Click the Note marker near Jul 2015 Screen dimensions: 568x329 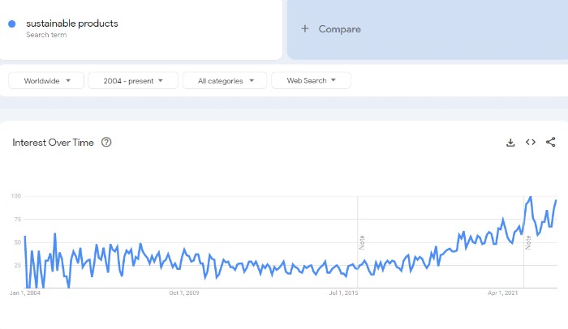point(362,241)
